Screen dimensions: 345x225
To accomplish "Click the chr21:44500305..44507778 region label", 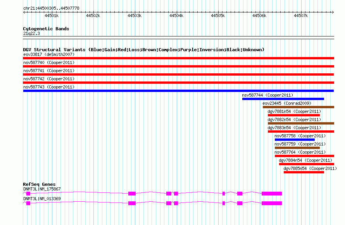I will click(51, 8).
